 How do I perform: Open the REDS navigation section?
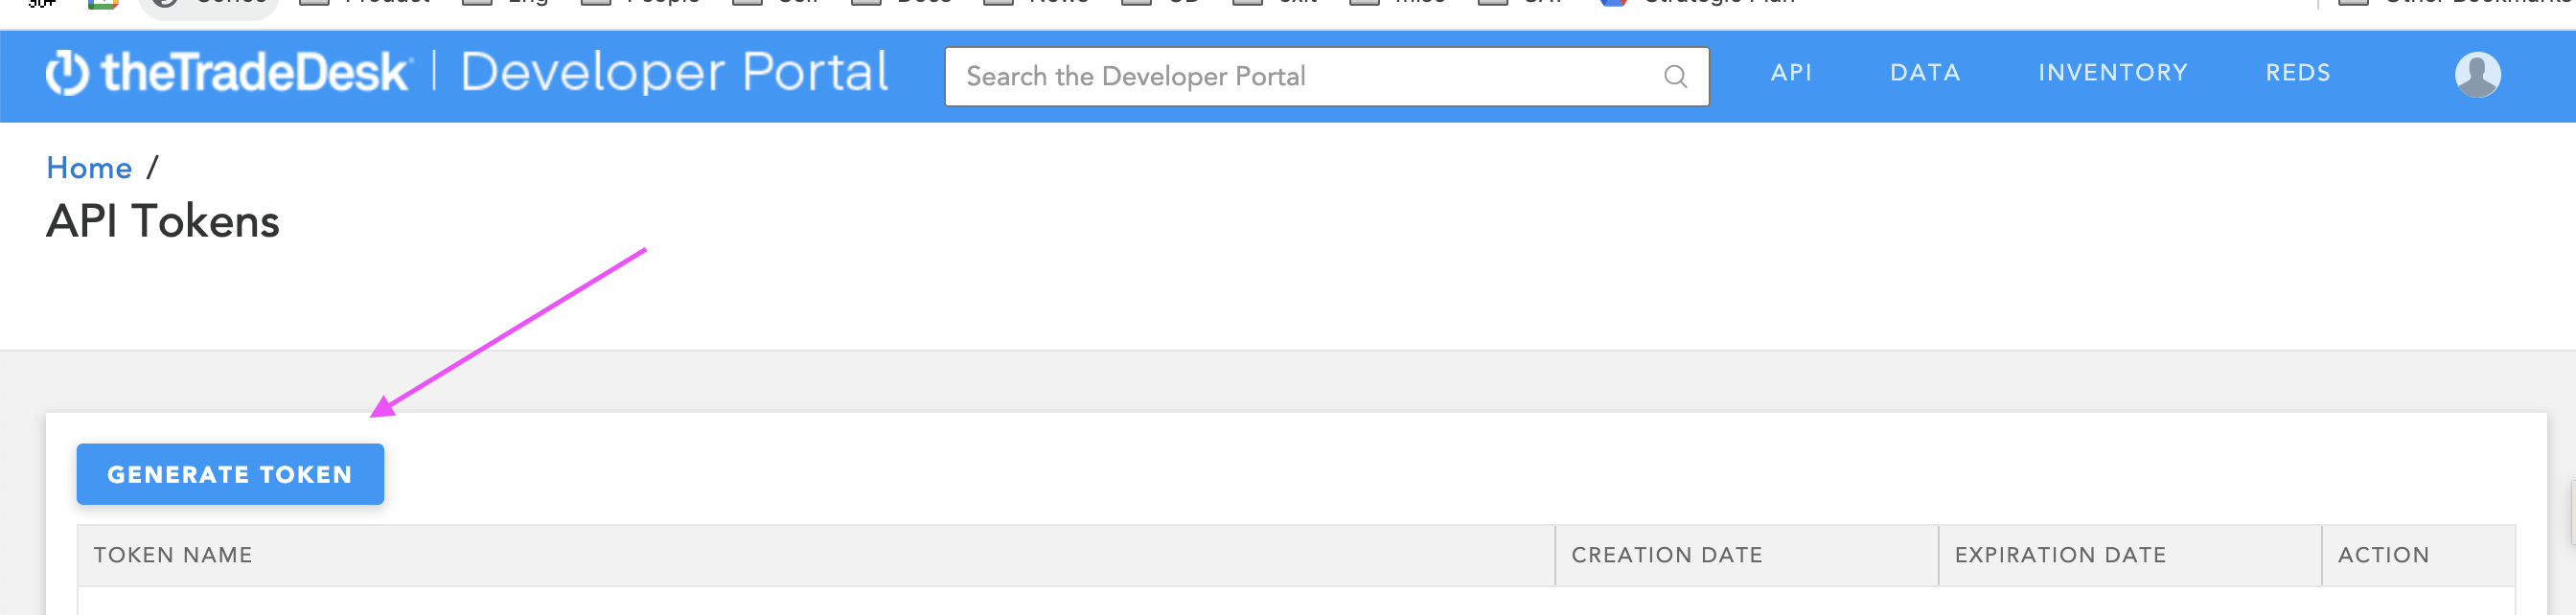pyautogui.click(x=2301, y=72)
